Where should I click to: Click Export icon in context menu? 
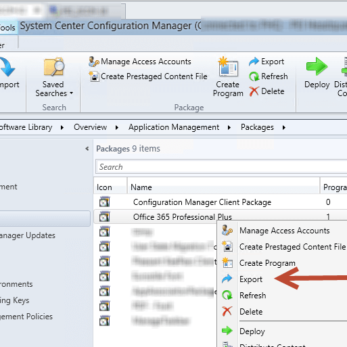click(227, 279)
